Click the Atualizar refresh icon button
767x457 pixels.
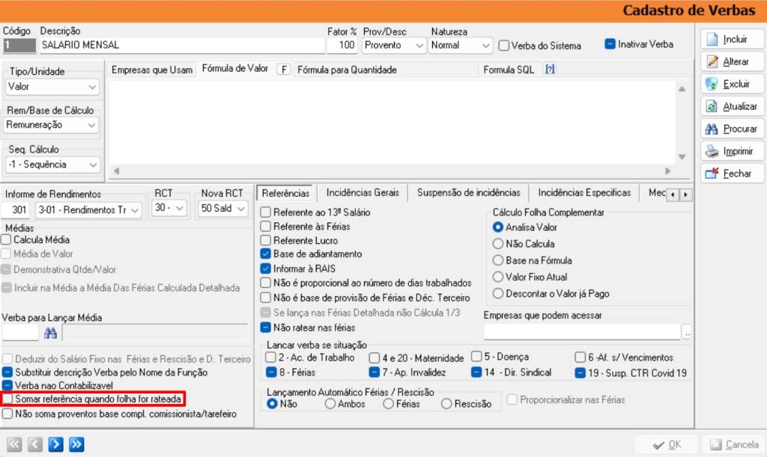(731, 106)
